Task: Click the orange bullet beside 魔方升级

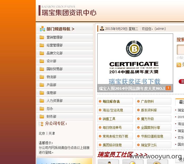Action: [138, 119]
